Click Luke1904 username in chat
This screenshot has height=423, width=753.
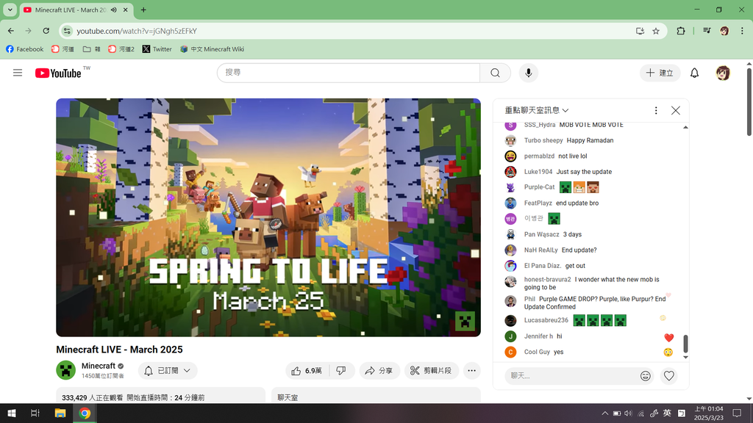tap(538, 172)
